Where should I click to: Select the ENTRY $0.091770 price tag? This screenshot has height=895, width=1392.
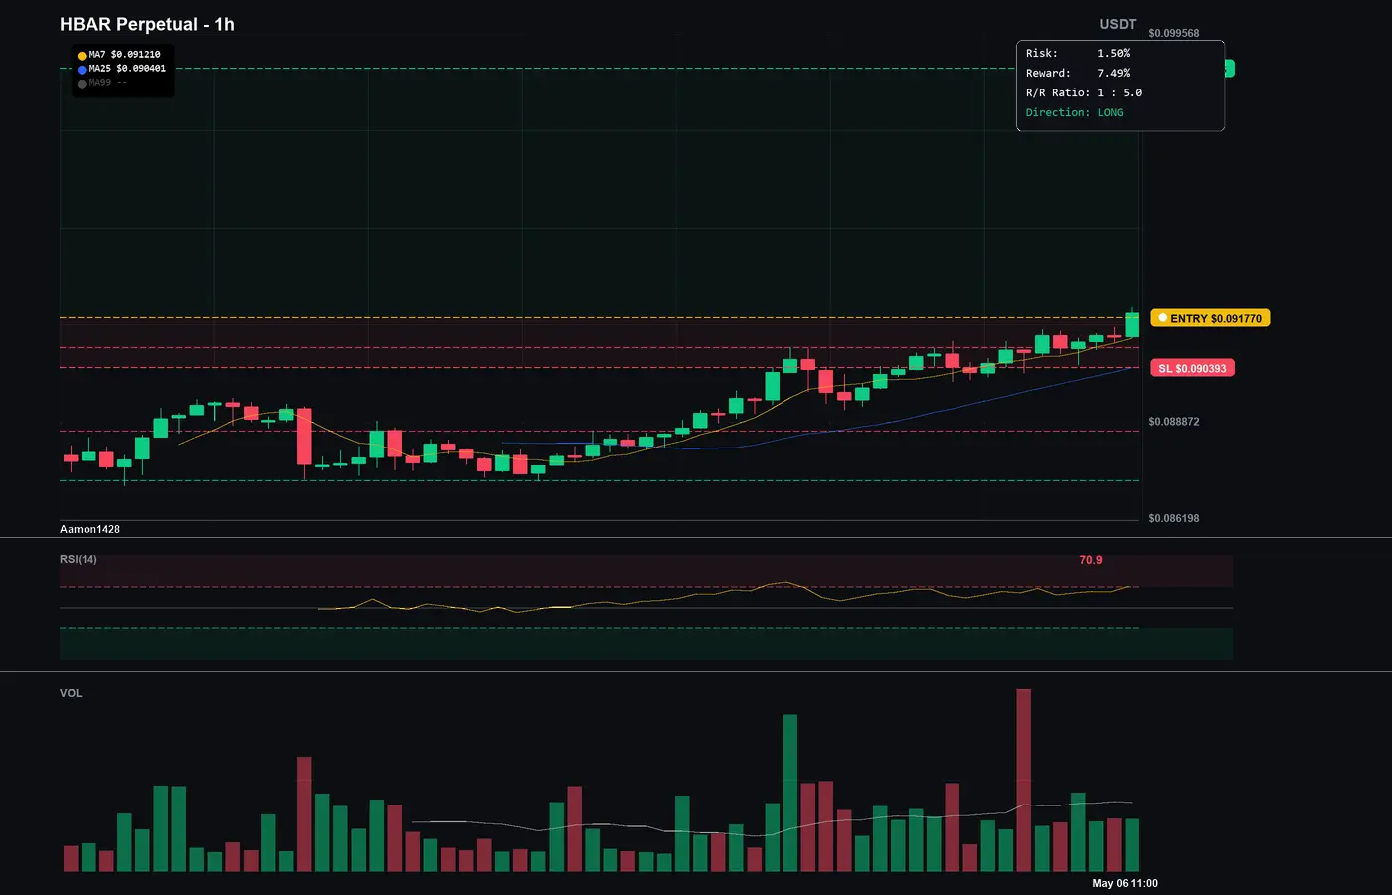pyautogui.click(x=1210, y=318)
